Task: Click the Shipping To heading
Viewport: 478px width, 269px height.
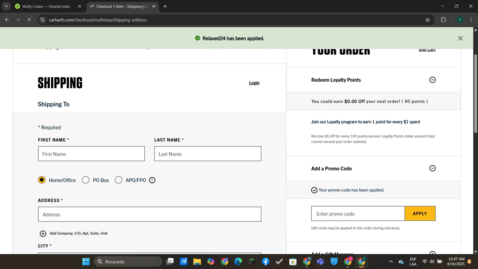Action: (x=54, y=104)
